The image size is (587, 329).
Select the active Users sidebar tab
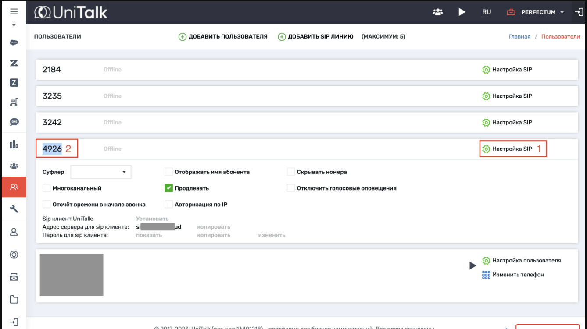point(14,187)
